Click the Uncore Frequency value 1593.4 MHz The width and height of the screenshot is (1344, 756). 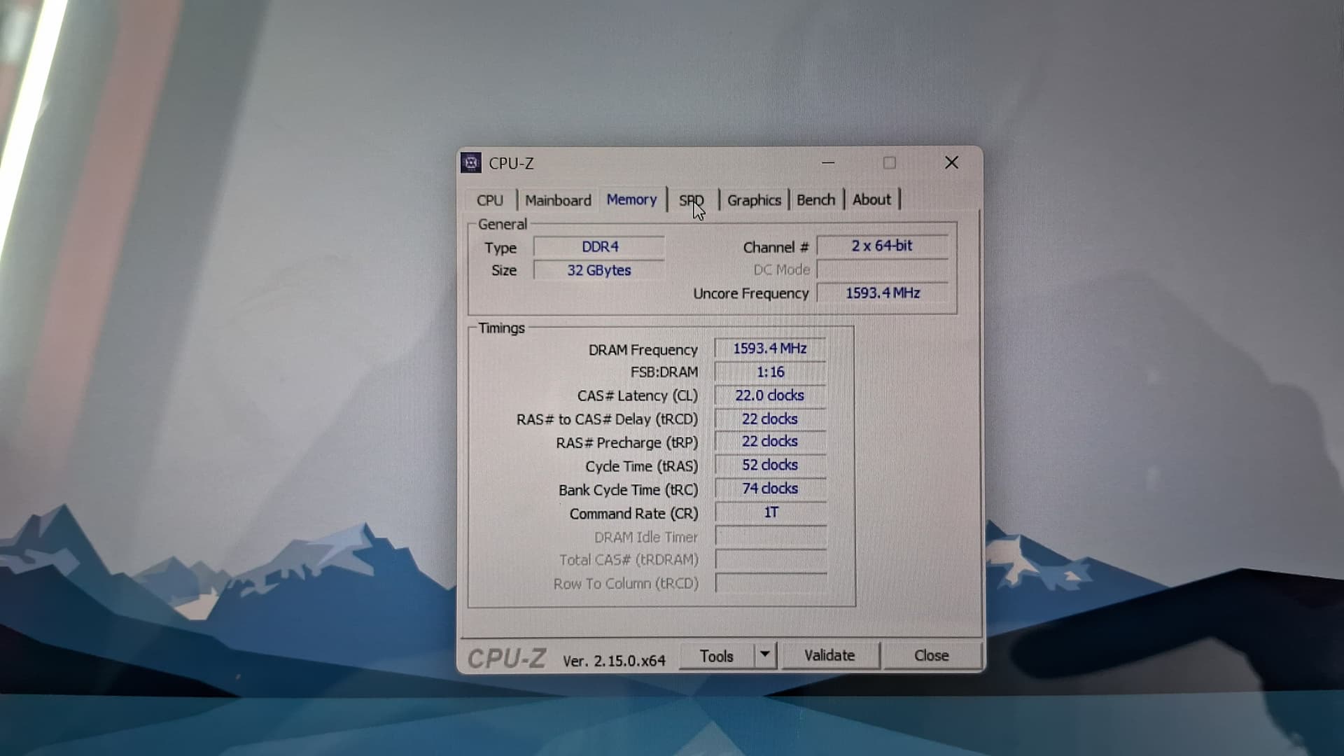point(882,293)
